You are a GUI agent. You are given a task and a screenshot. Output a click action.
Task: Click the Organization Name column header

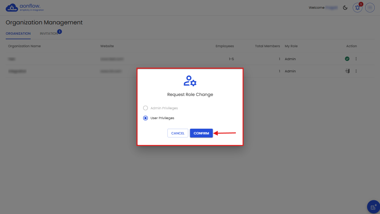click(24, 46)
